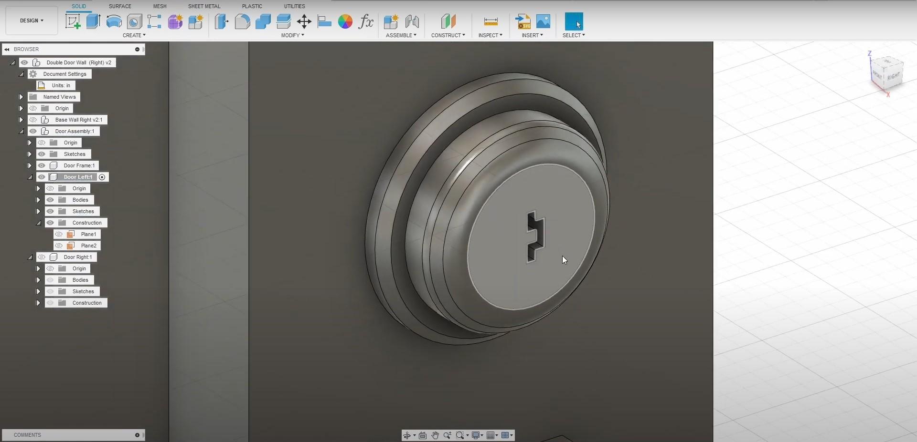Image resolution: width=917 pixels, height=442 pixels.
Task: Open the ASSEMBLE dropdown menu
Action: pos(401,35)
